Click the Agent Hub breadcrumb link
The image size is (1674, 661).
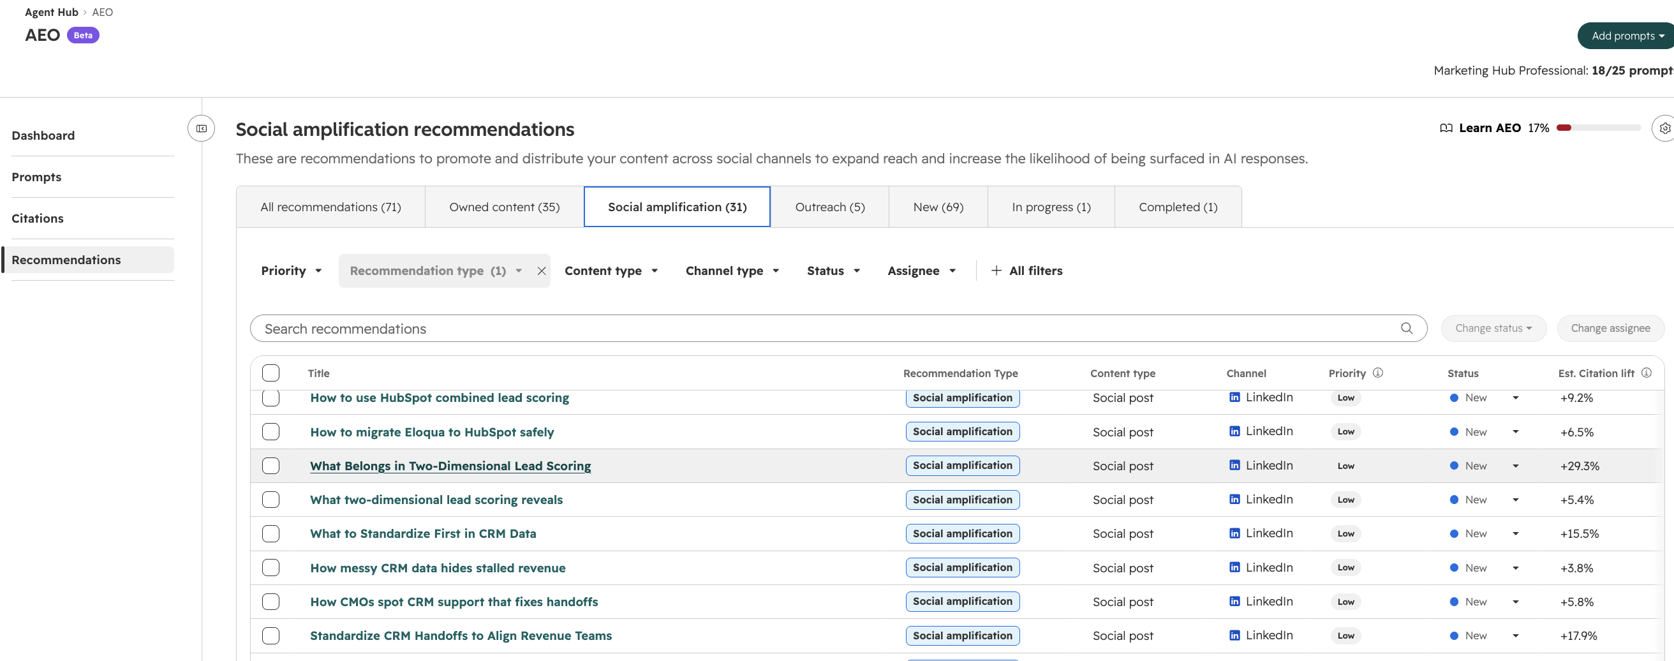pyautogui.click(x=51, y=12)
